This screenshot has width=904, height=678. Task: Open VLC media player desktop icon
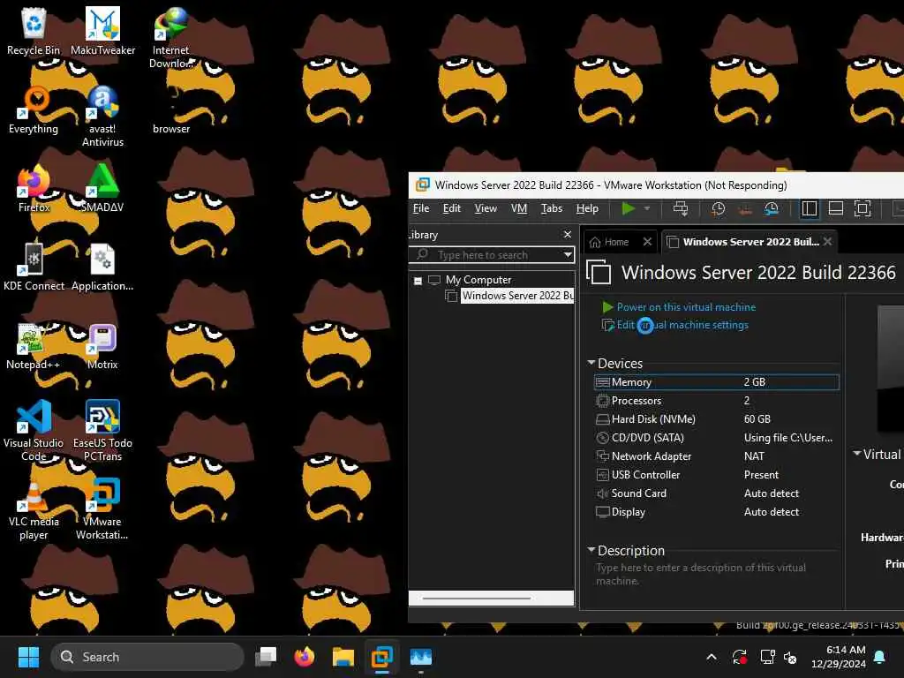pyautogui.click(x=34, y=509)
